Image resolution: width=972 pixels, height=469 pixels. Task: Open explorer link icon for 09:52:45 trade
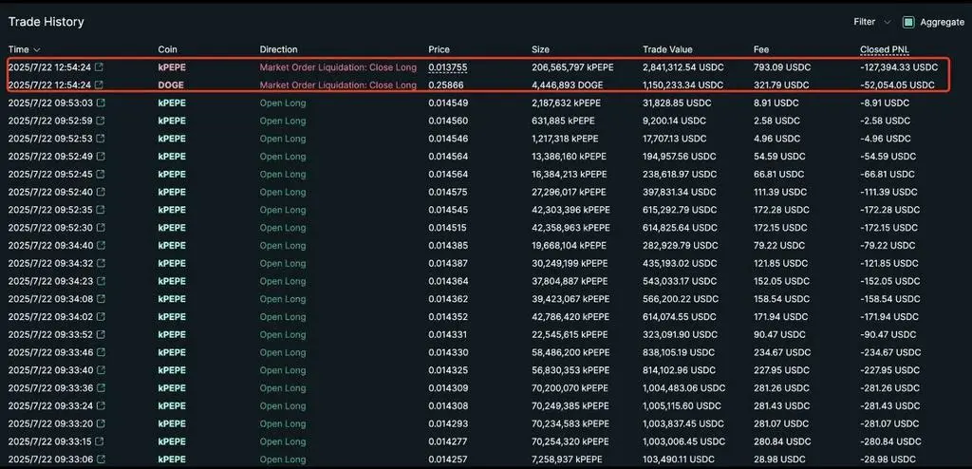point(101,175)
